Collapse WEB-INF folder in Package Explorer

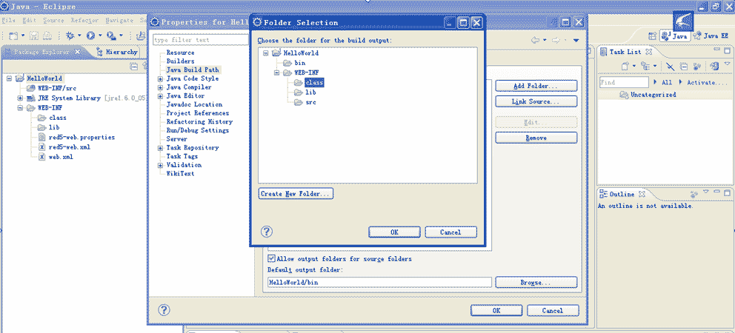tap(20, 108)
